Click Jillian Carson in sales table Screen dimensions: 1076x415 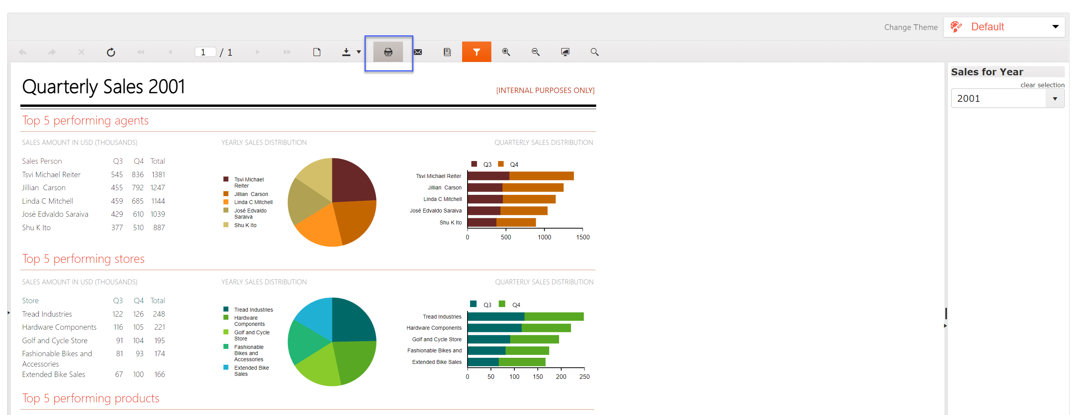pyautogui.click(x=43, y=188)
